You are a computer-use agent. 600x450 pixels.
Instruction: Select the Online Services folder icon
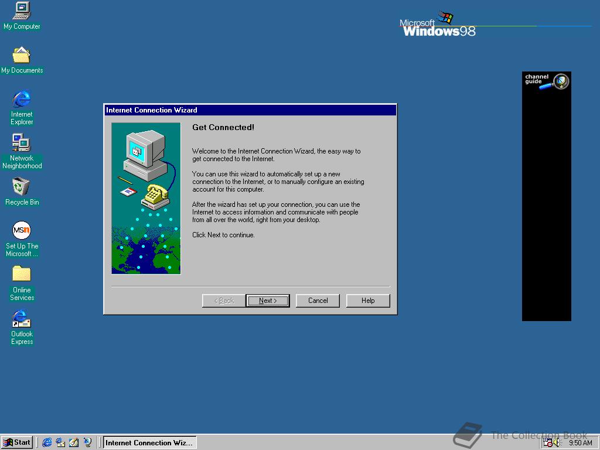coord(22,283)
